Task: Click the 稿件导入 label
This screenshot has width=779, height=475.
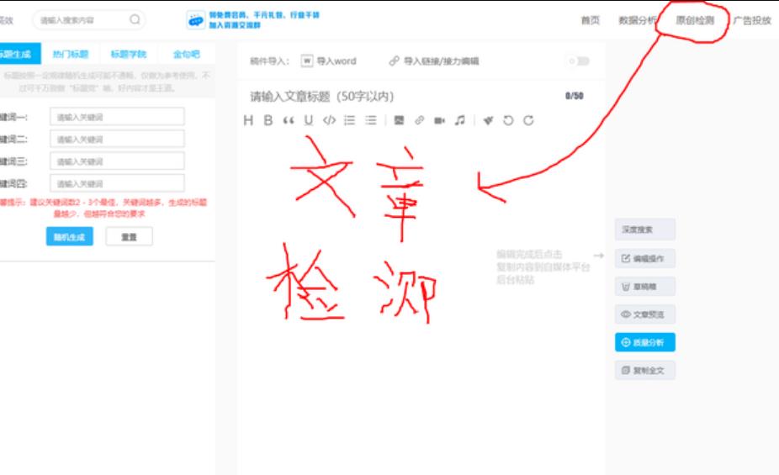Action: [x=269, y=61]
